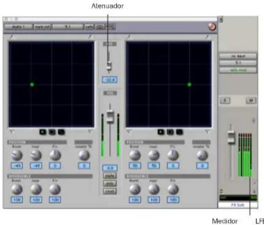Click the right Position Rear value field showing 50
The image size is (264, 225).
click(154, 166)
